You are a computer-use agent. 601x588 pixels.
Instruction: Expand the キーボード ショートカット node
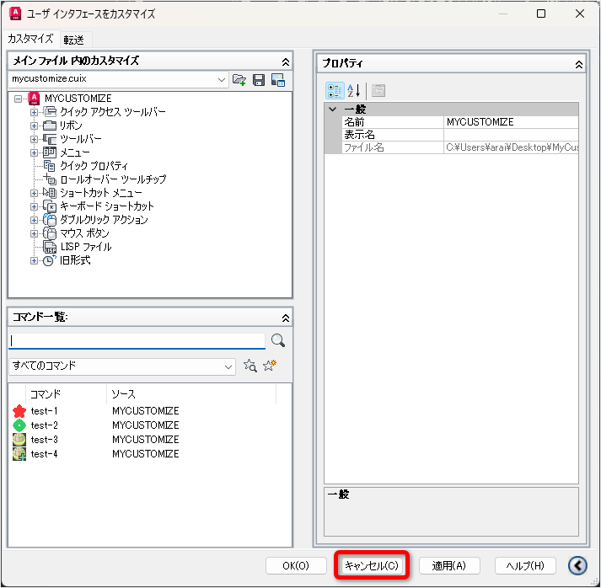pos(34,206)
